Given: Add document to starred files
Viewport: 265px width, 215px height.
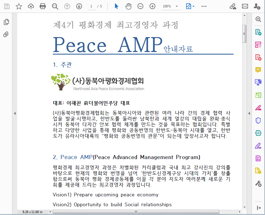Looking at the screenshot, I should [x=19, y=6].
